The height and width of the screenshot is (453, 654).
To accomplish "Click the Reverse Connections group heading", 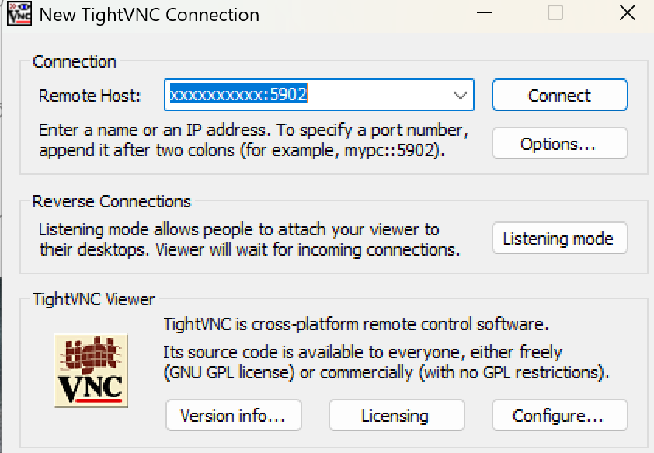I will pos(111,201).
